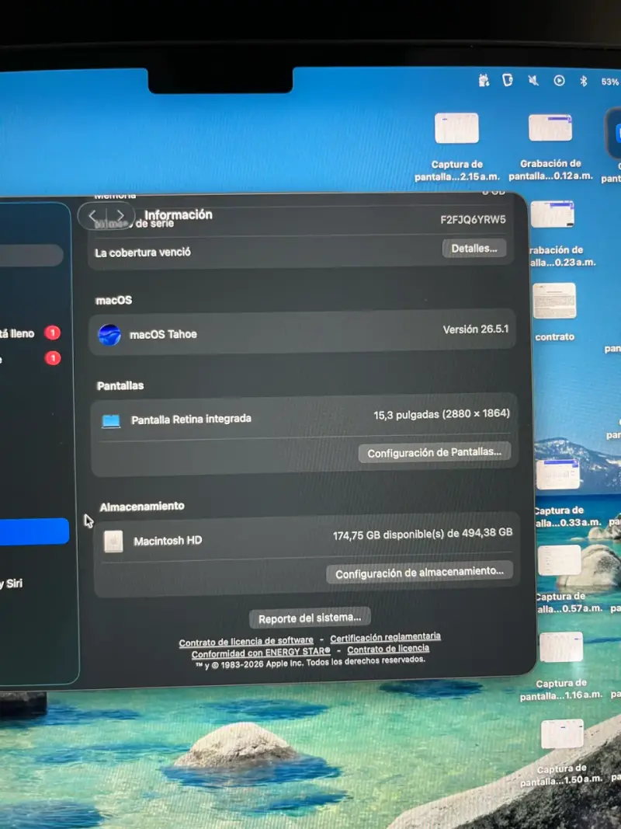Select the Captura de pantalla...1.16 a.m. file

[x=560, y=667]
